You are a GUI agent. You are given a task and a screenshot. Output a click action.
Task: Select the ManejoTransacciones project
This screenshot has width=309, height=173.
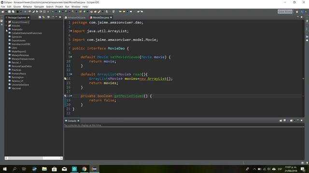pyautogui.click(x=23, y=59)
